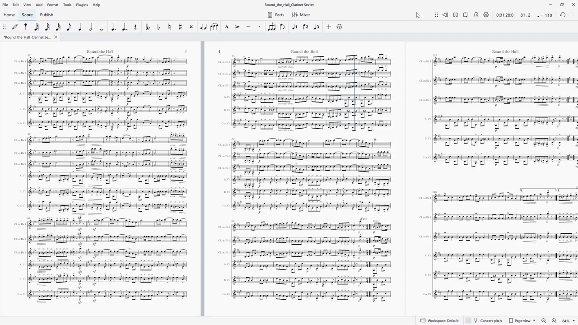Screen dimensions: 578x325
Task: Apply the double augmentation dot
Action: tap(125, 27)
